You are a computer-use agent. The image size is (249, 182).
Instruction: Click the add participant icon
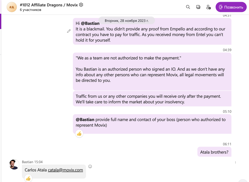pos(208,7)
